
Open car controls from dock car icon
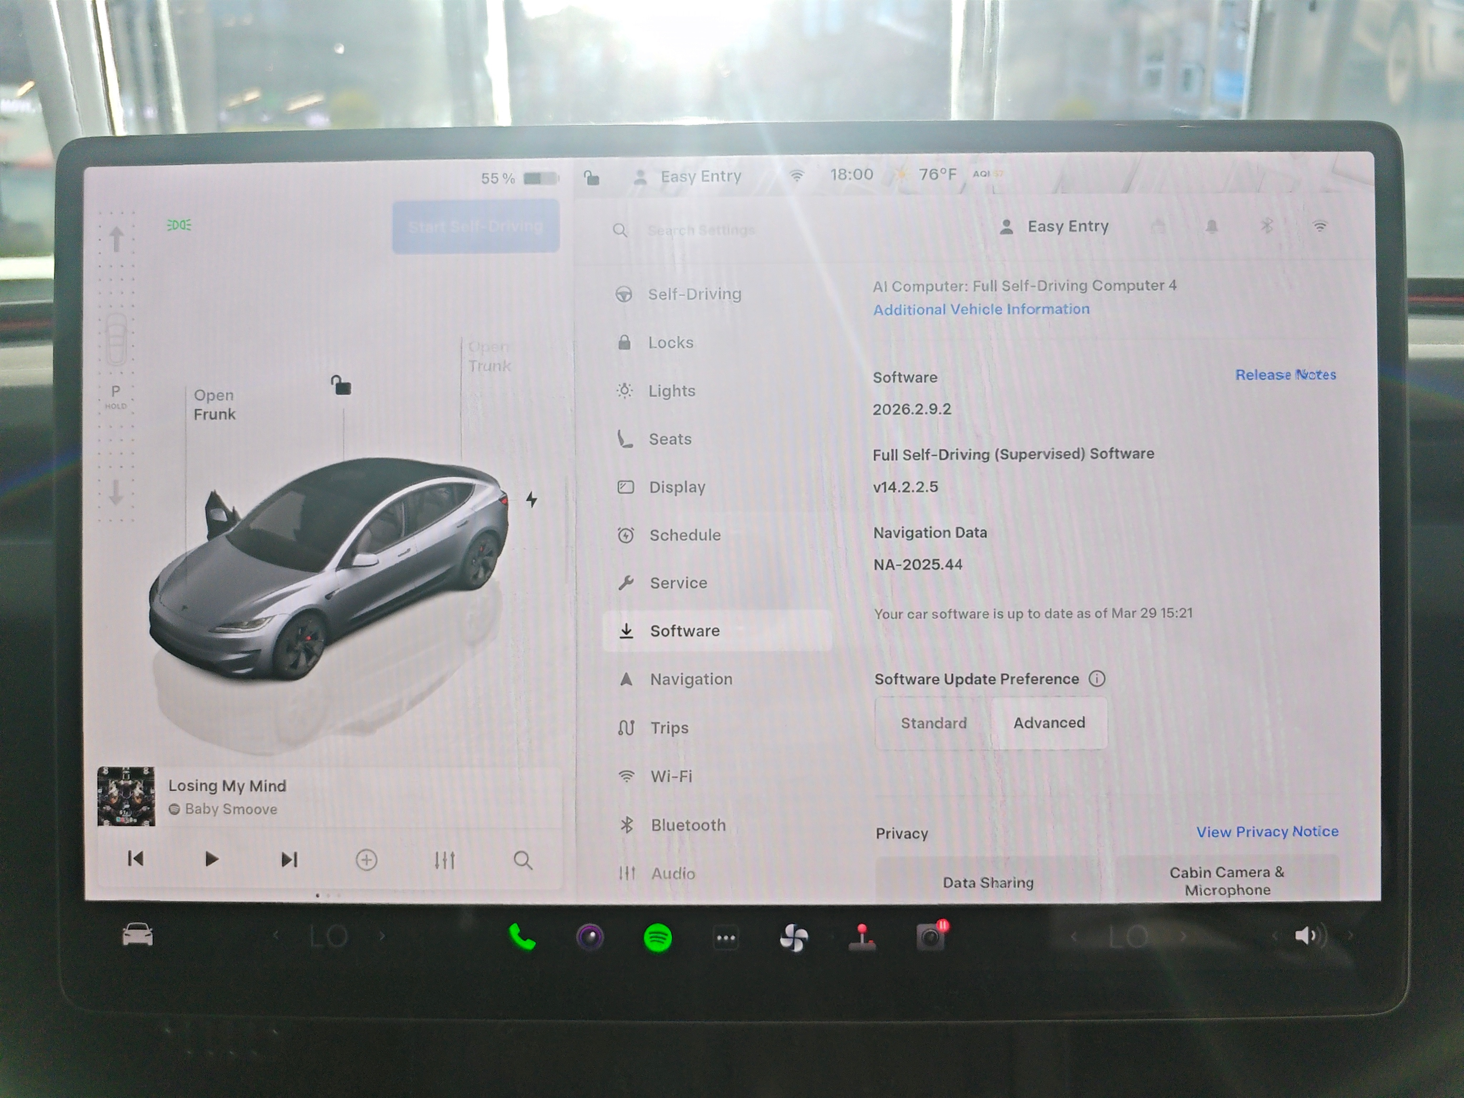point(138,935)
